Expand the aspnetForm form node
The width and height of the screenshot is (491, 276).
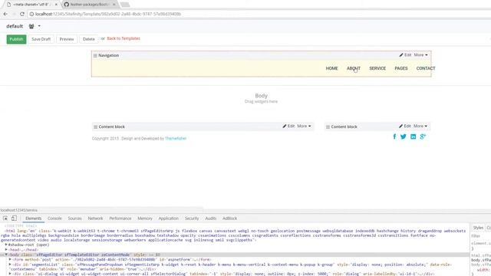(x=10, y=259)
